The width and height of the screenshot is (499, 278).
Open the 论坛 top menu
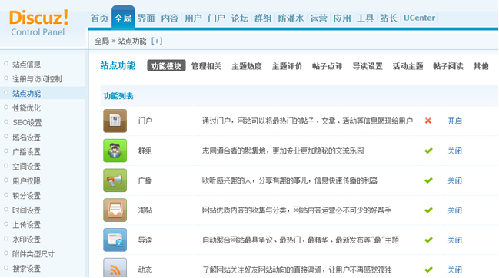pyautogui.click(x=240, y=18)
